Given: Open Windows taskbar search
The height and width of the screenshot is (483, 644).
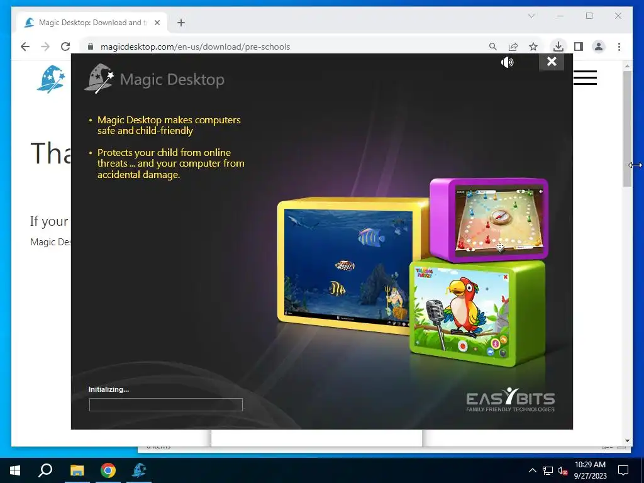Looking at the screenshot, I should coord(45,470).
